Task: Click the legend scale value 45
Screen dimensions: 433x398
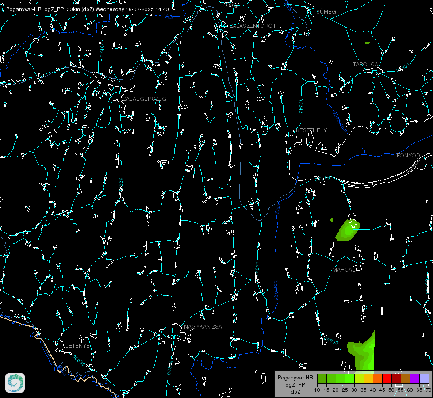Action: click(382, 390)
